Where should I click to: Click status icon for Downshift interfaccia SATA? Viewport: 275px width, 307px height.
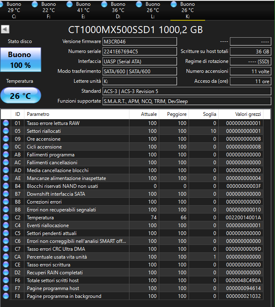tap(6, 194)
